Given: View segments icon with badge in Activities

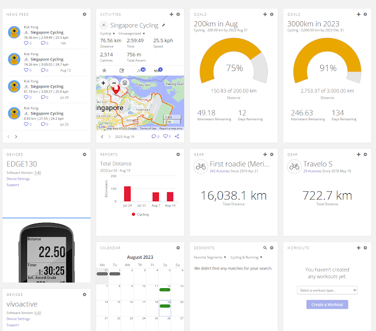Looking at the screenshot, I should pyautogui.click(x=158, y=70).
